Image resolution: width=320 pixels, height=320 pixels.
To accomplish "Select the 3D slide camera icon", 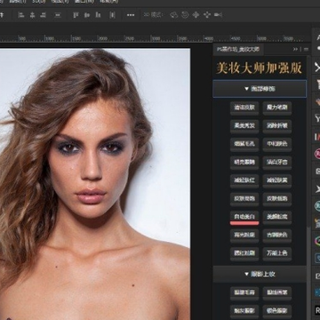I will tap(207, 15).
